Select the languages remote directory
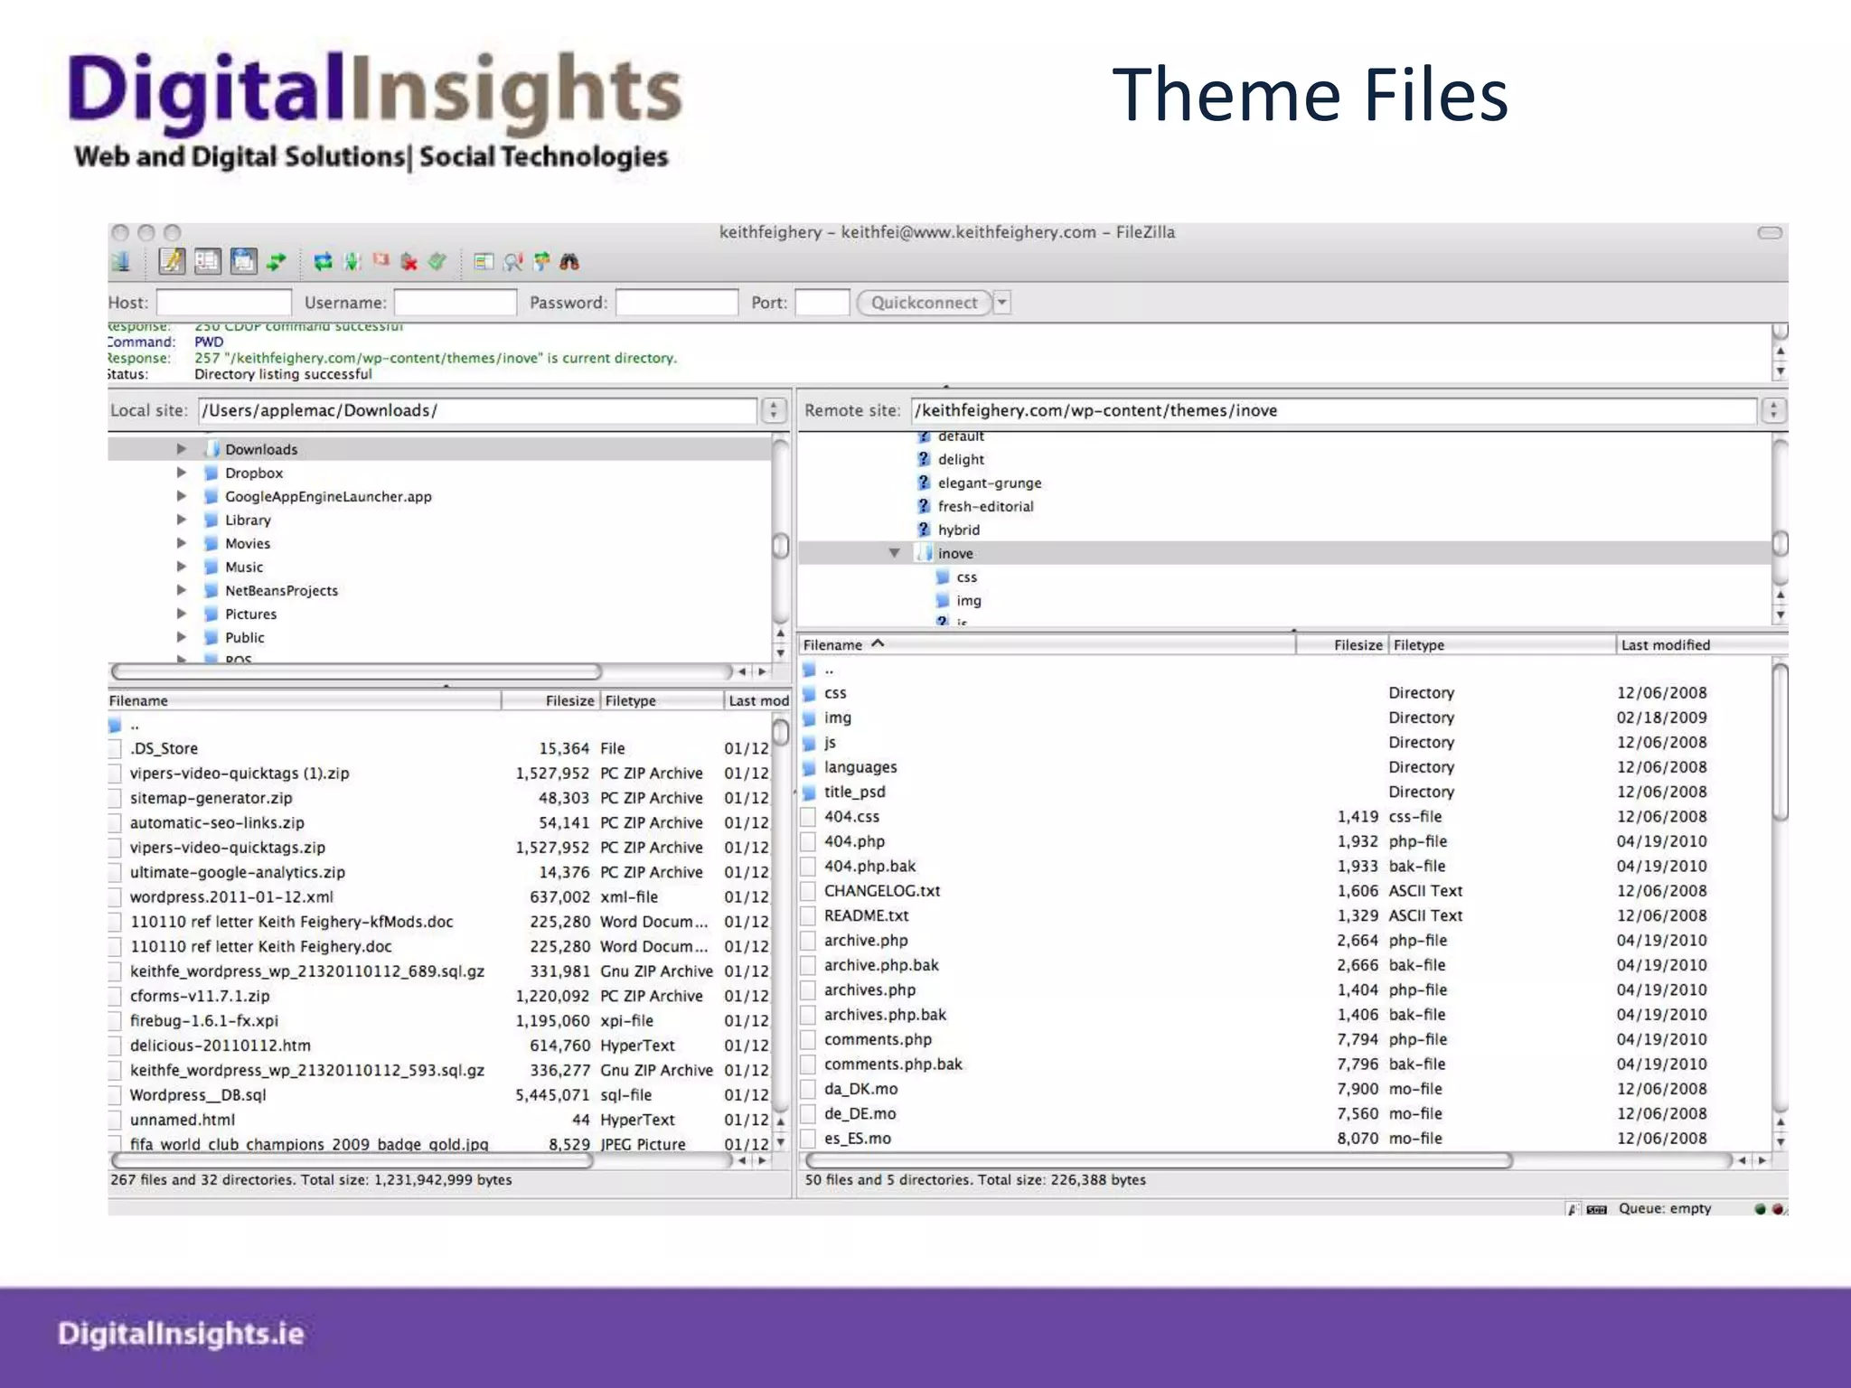 [860, 767]
